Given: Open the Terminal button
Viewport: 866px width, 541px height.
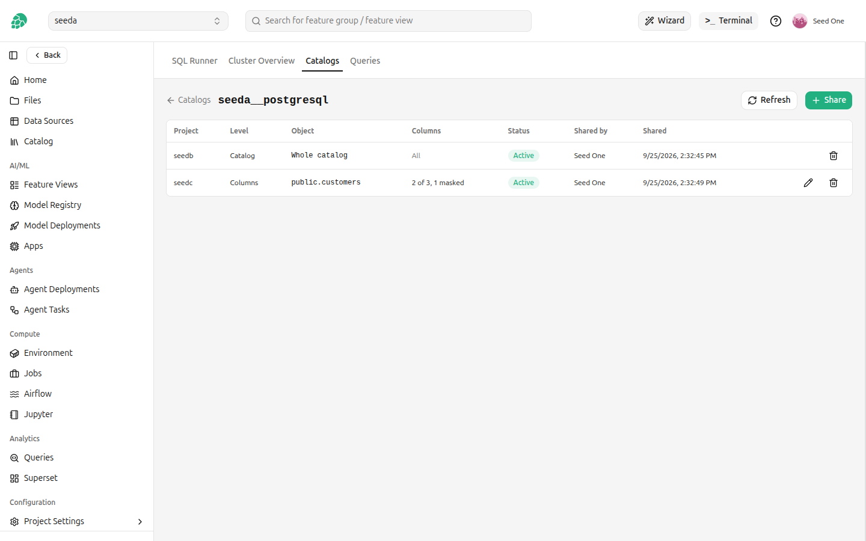Looking at the screenshot, I should (728, 21).
